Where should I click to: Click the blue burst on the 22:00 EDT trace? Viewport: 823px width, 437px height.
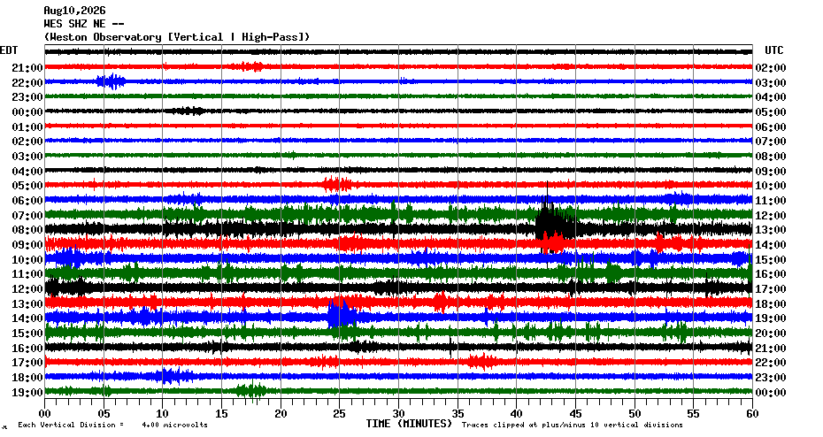click(111, 81)
